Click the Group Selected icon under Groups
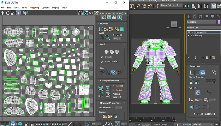 tap(105, 117)
